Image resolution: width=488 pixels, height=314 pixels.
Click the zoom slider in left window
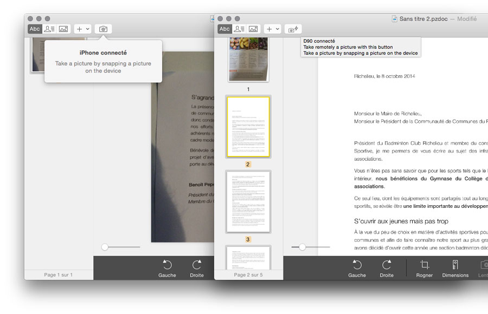(x=120, y=247)
